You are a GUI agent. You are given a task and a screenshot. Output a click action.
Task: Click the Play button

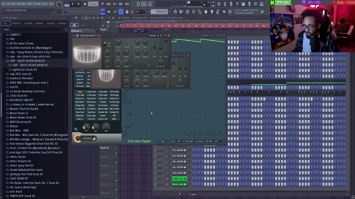(x=73, y=4)
